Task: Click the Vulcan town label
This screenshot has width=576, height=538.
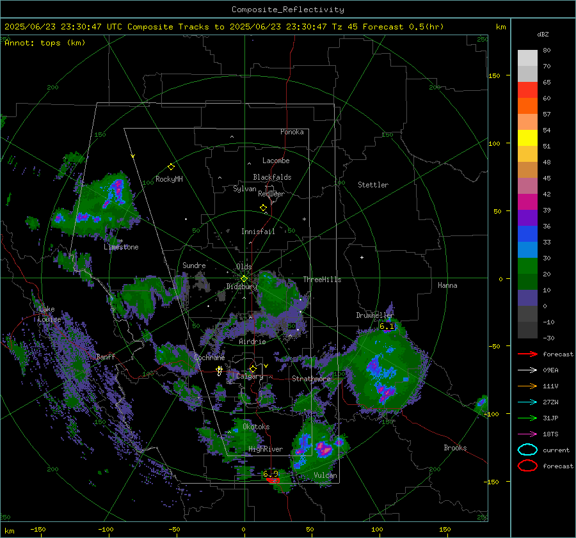Action: point(325,475)
